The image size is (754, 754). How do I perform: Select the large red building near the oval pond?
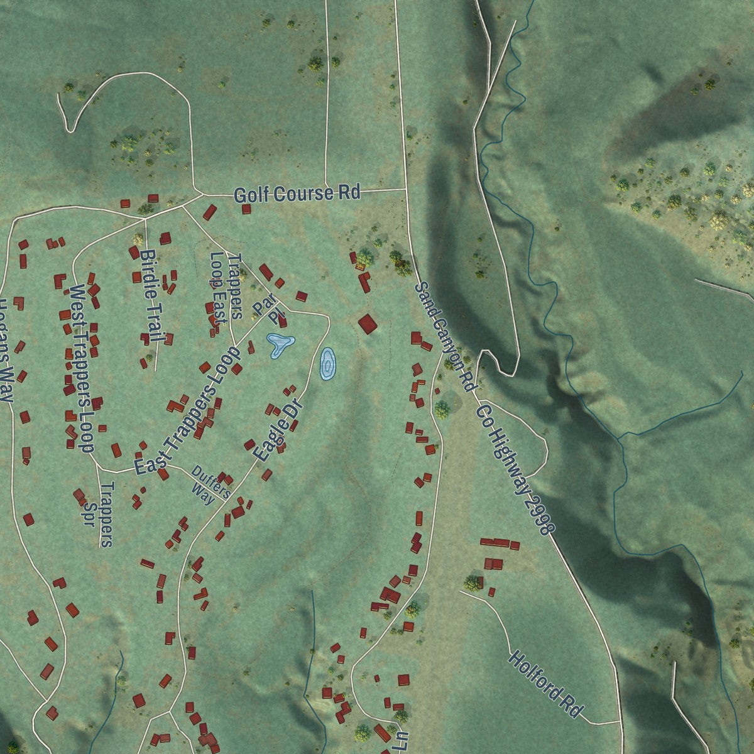coord(368,324)
